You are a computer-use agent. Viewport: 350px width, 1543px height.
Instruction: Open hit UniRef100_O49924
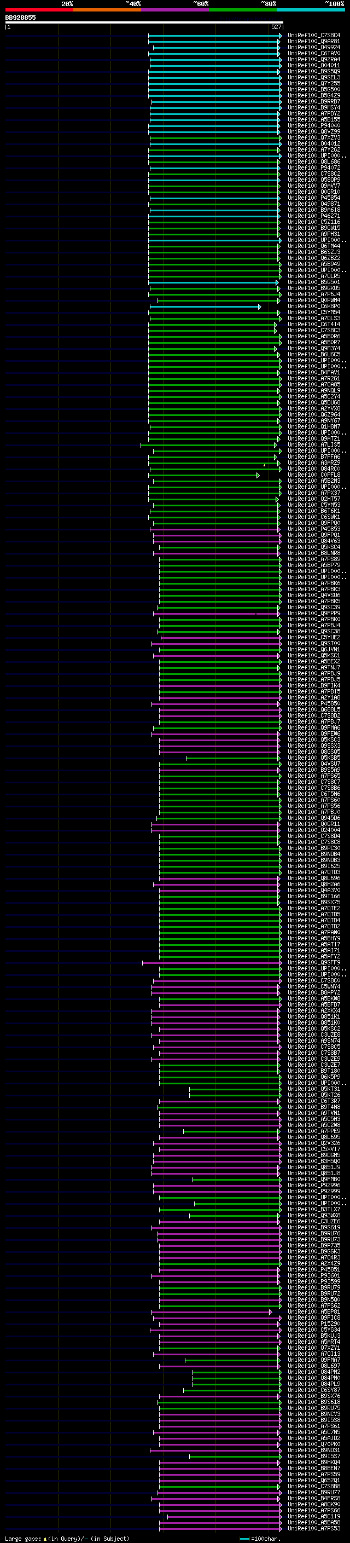coord(313,47)
